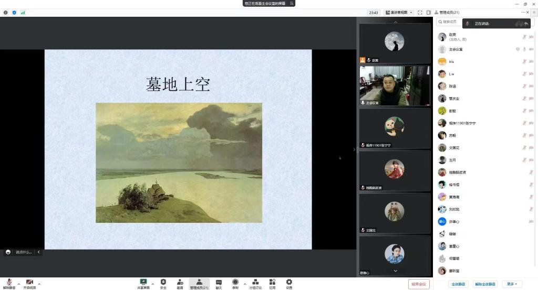The height and width of the screenshot is (290, 538).
Task: Toggle 解除静音 microphone button
Action: coord(9,283)
